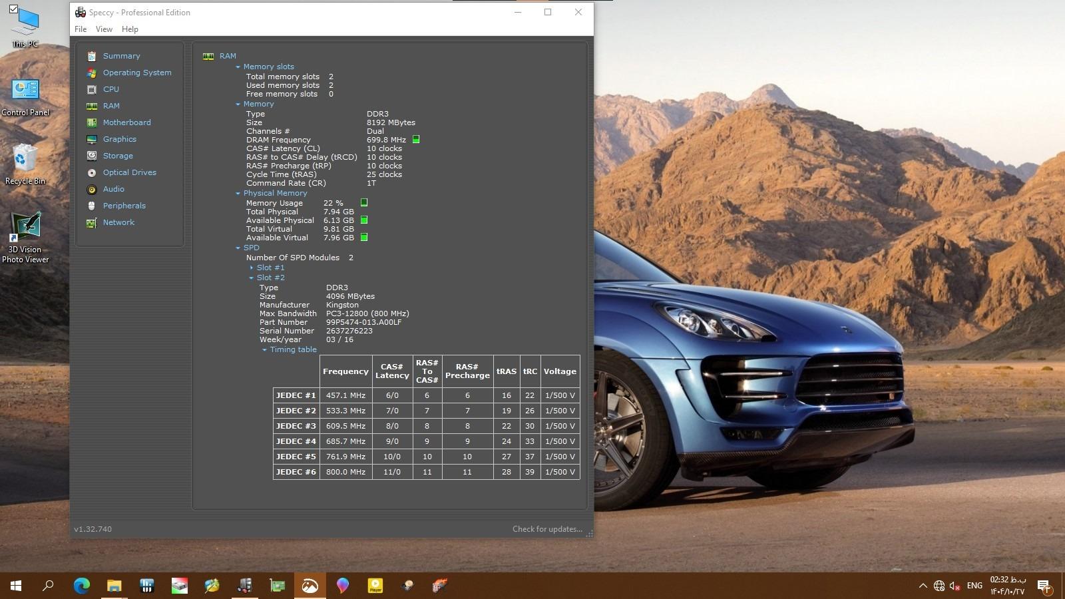Open the Motherboard section icon

(92, 122)
